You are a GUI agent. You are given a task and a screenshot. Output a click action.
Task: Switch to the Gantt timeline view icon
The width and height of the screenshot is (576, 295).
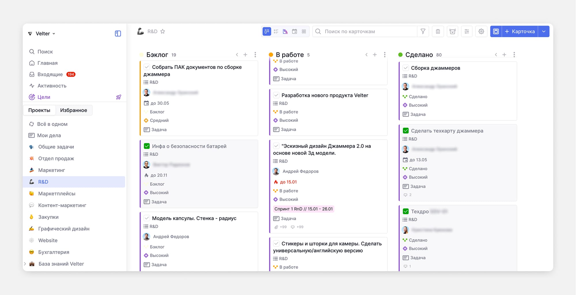point(285,31)
